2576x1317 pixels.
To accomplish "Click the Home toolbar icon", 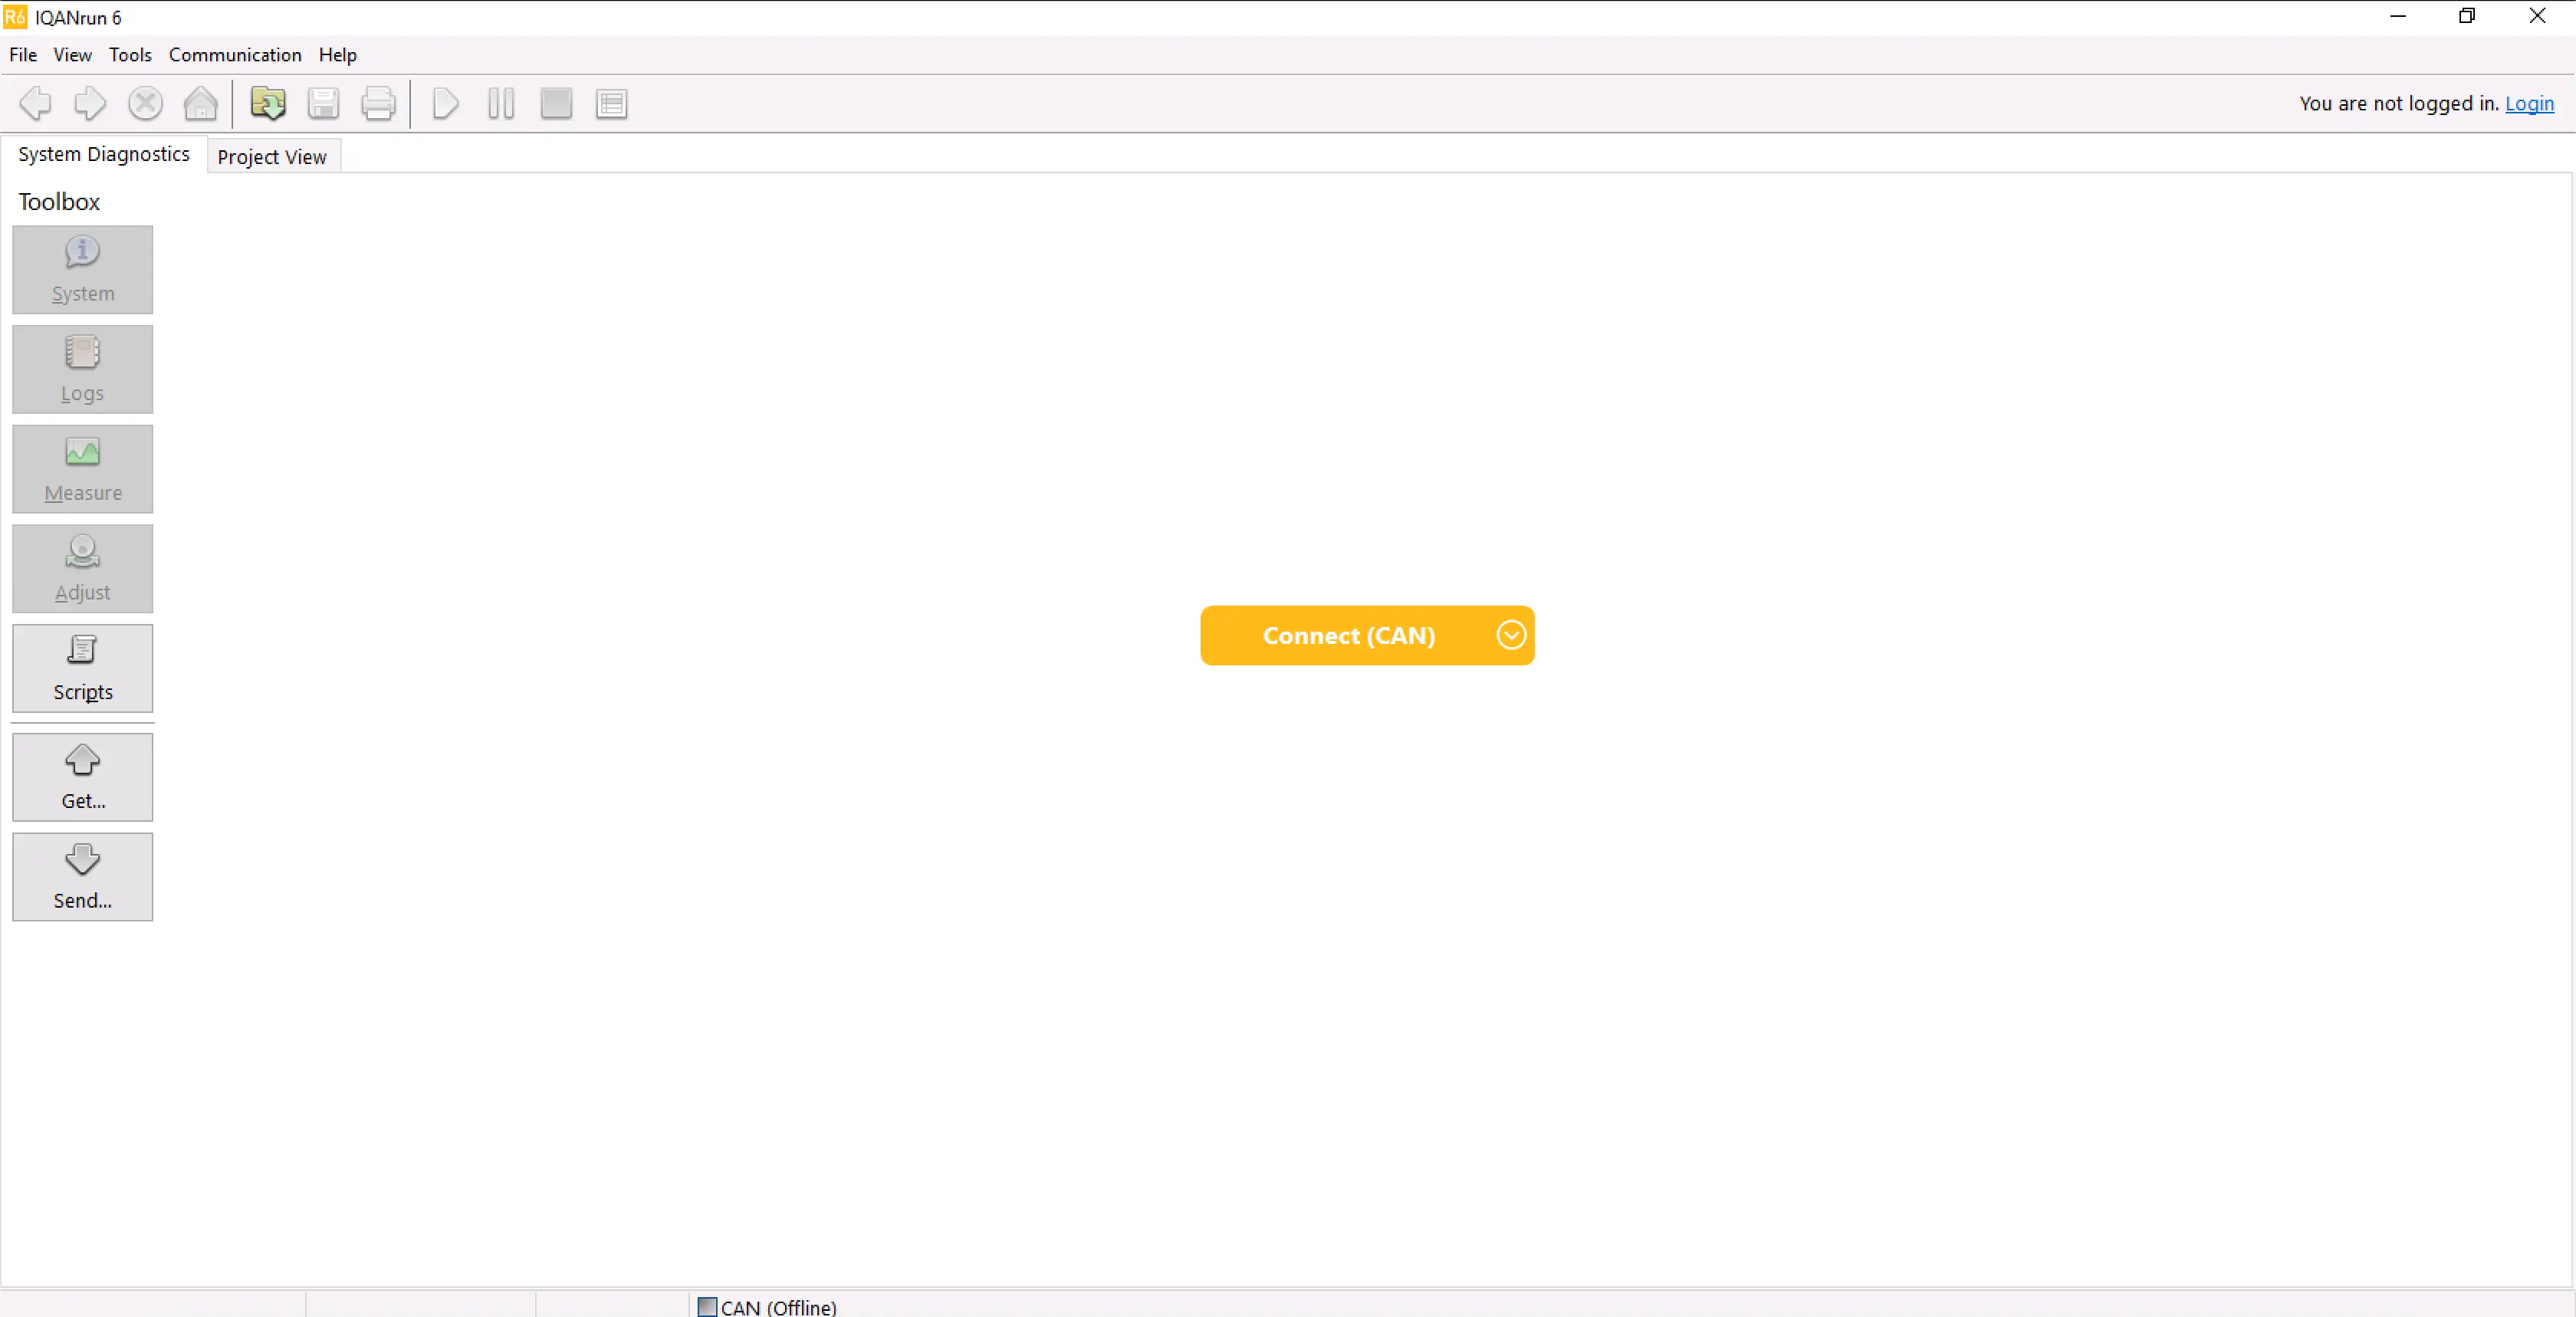I will click(200, 103).
